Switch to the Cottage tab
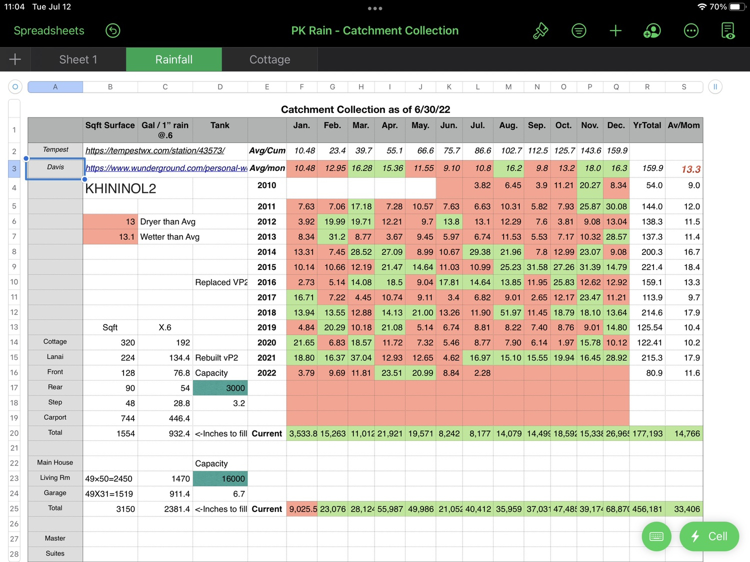Image resolution: width=750 pixels, height=562 pixels. (269, 59)
